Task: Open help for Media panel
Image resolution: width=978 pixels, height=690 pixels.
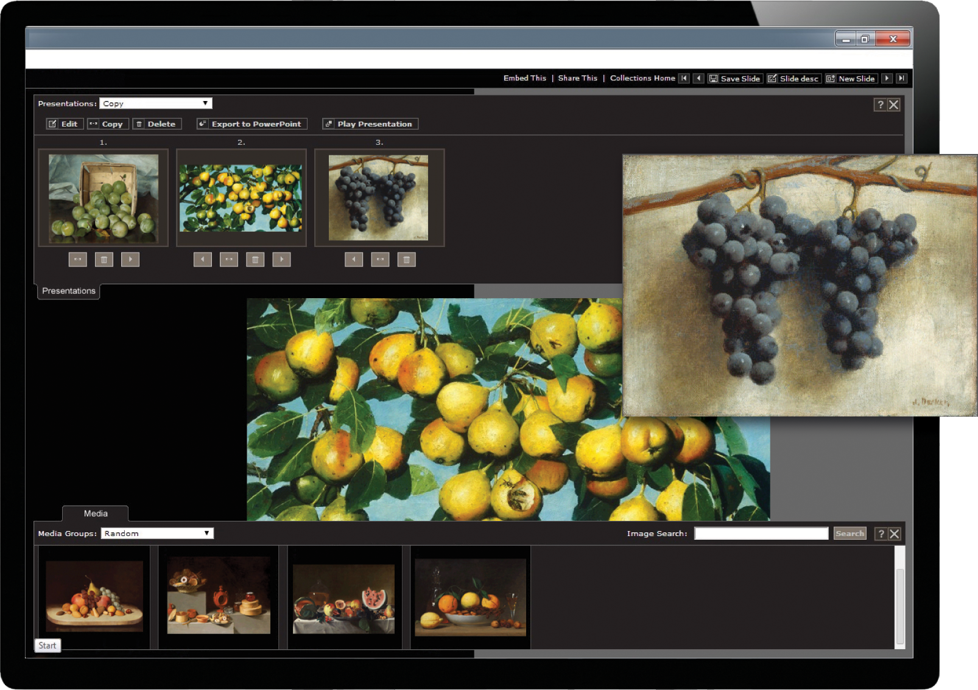Action: [x=881, y=534]
